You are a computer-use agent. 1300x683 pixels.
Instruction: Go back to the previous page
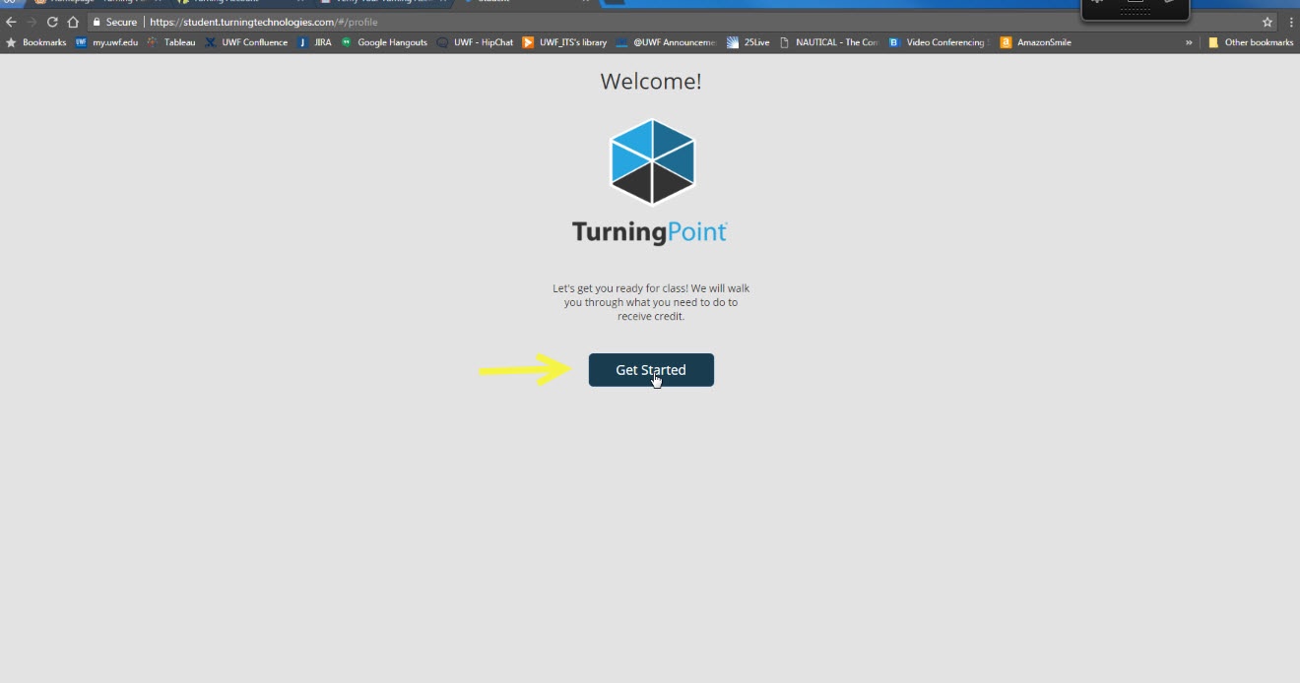[x=11, y=22]
